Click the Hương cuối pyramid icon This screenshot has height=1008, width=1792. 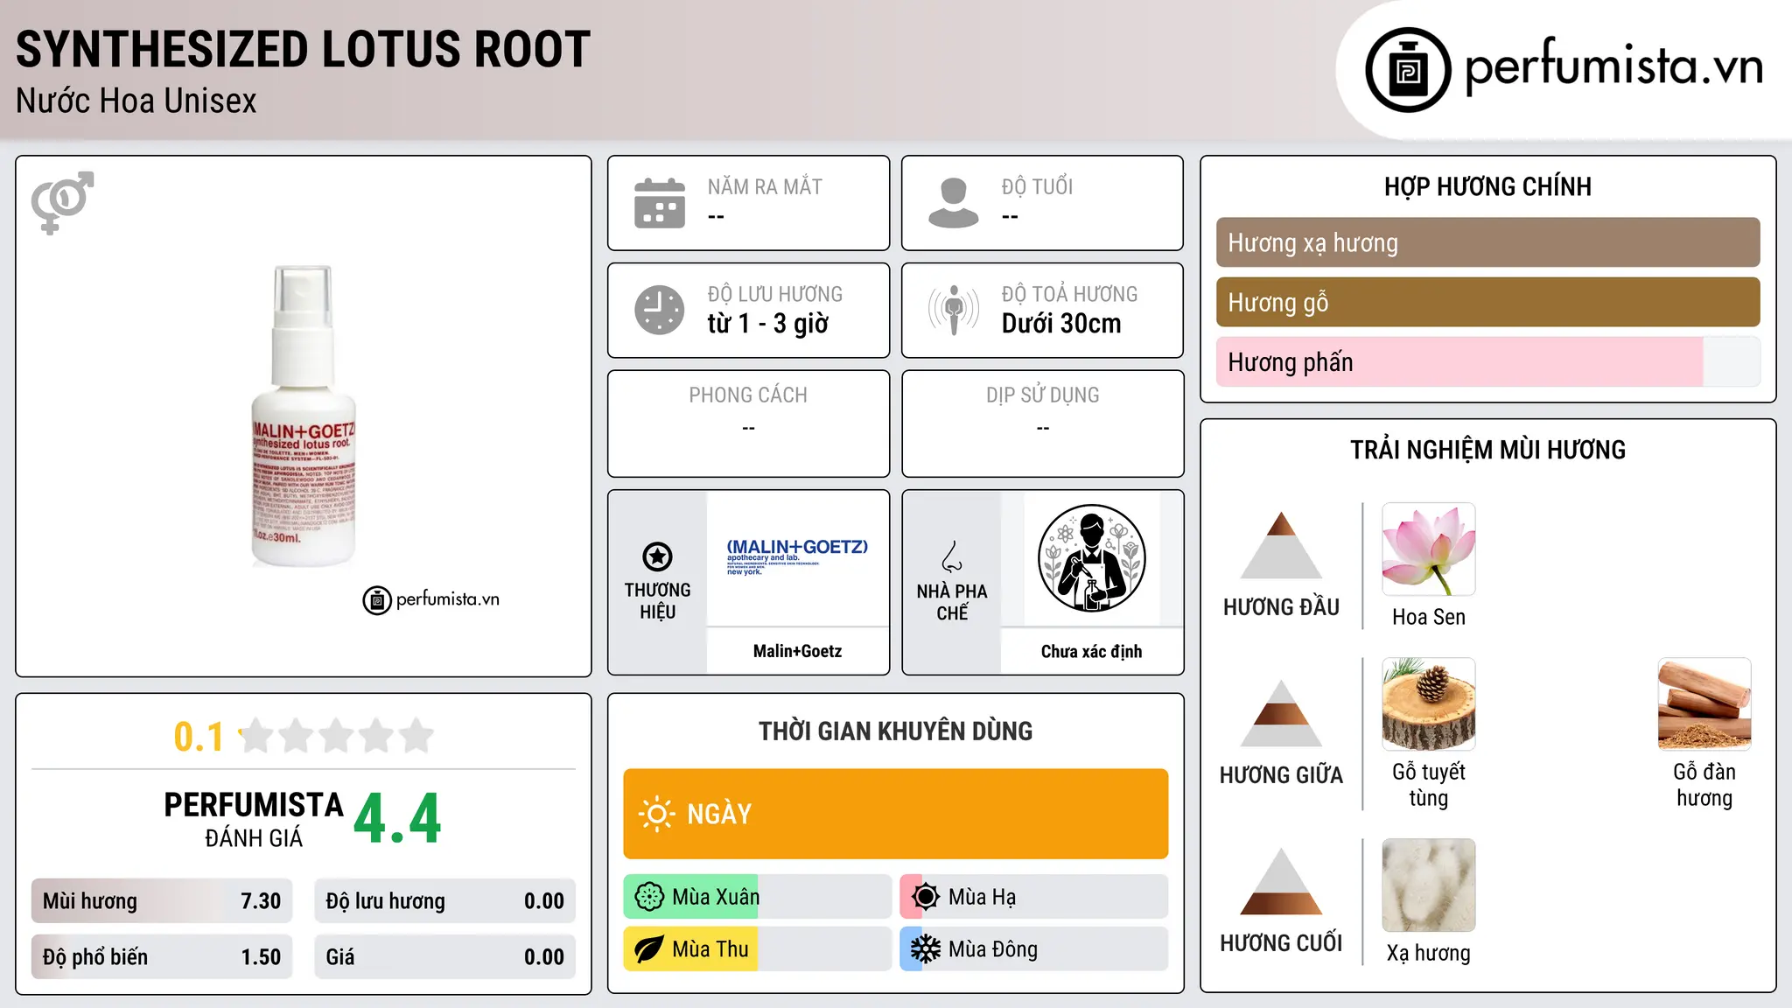1281,881
